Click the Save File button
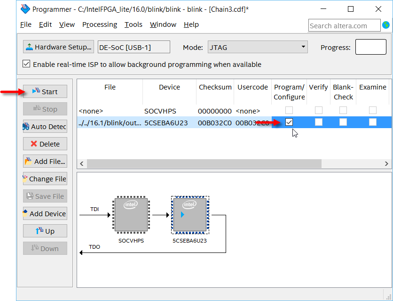393x301 pixels. point(45,196)
